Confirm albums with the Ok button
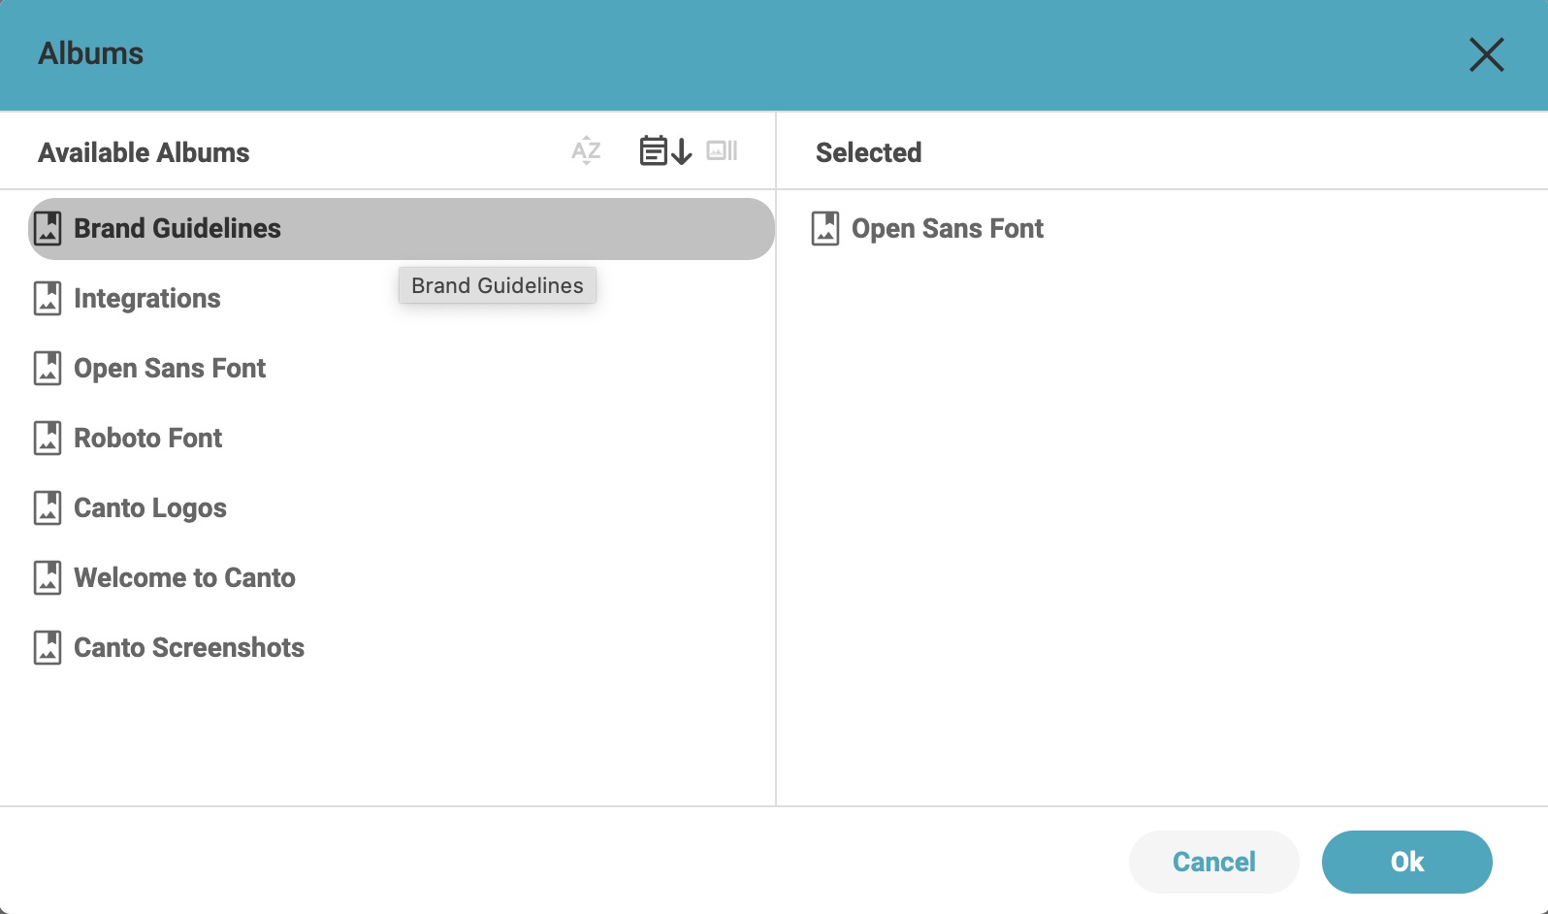 point(1406,862)
